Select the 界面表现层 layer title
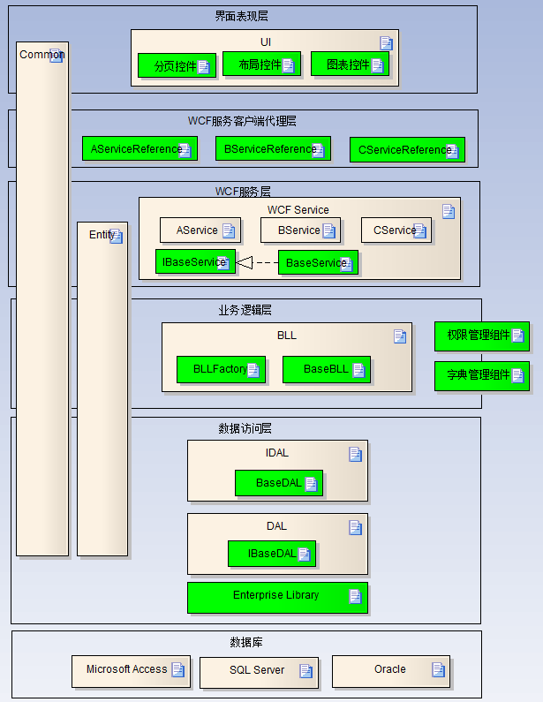The image size is (543, 702). pyautogui.click(x=242, y=16)
